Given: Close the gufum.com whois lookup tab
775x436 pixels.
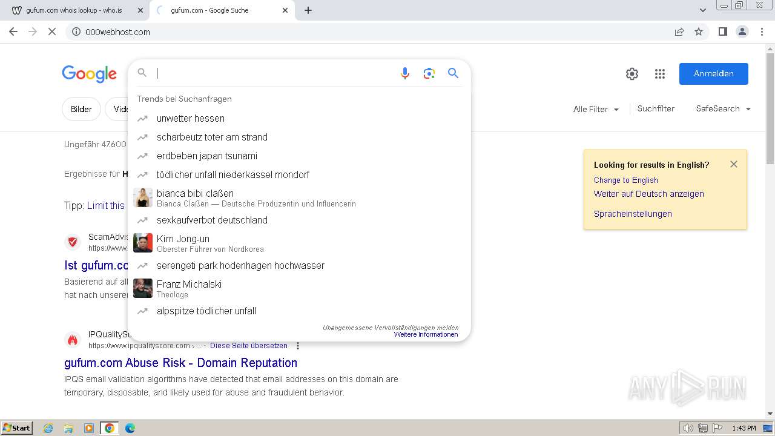Looking at the screenshot, I should (140, 10).
